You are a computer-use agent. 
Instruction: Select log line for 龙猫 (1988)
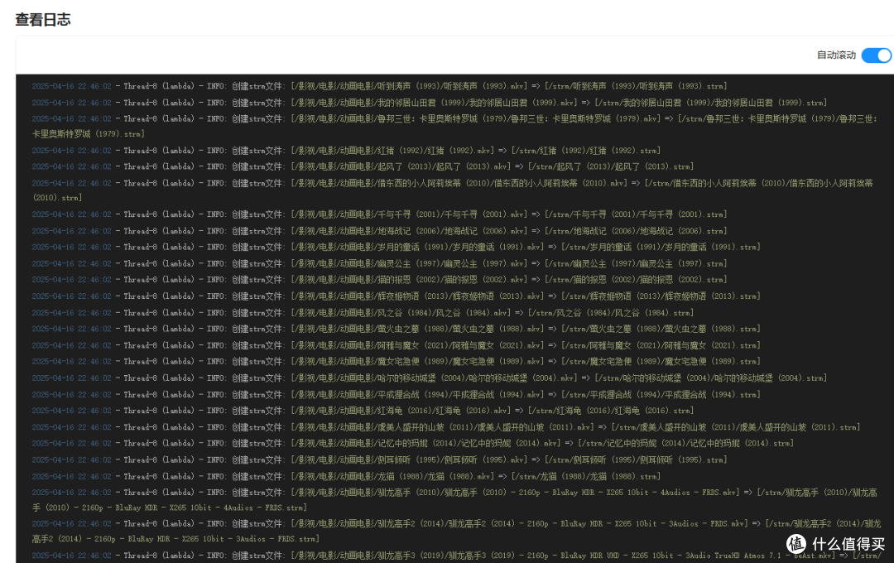point(347,476)
